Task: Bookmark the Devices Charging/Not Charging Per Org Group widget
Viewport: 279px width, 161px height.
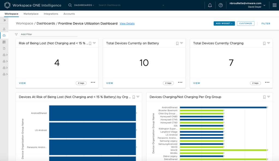Action: [264, 97]
